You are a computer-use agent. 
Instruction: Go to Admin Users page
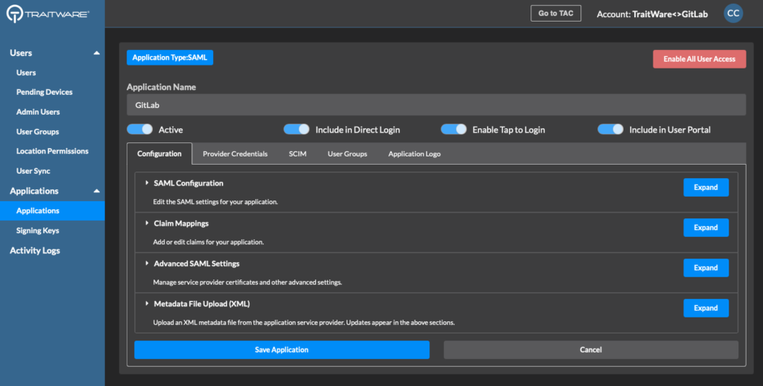tap(38, 112)
